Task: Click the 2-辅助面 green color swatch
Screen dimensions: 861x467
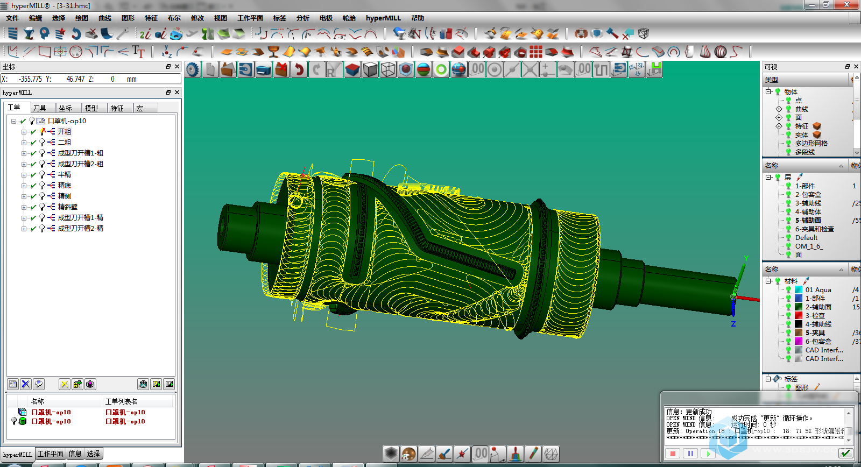Action: tap(799, 307)
